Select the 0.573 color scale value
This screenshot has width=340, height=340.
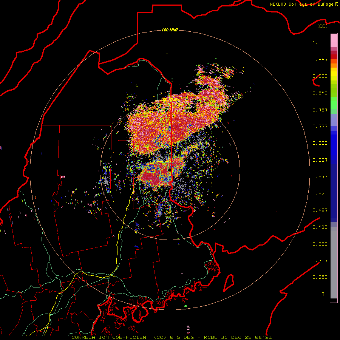[x=320, y=177]
